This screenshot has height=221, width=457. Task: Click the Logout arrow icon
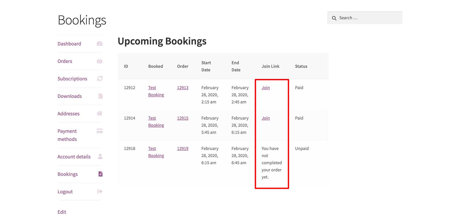100,192
